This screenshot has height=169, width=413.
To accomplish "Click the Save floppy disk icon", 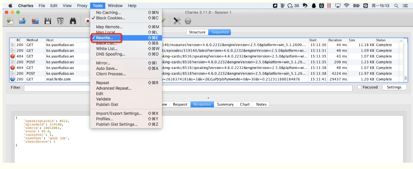I will [48, 21].
